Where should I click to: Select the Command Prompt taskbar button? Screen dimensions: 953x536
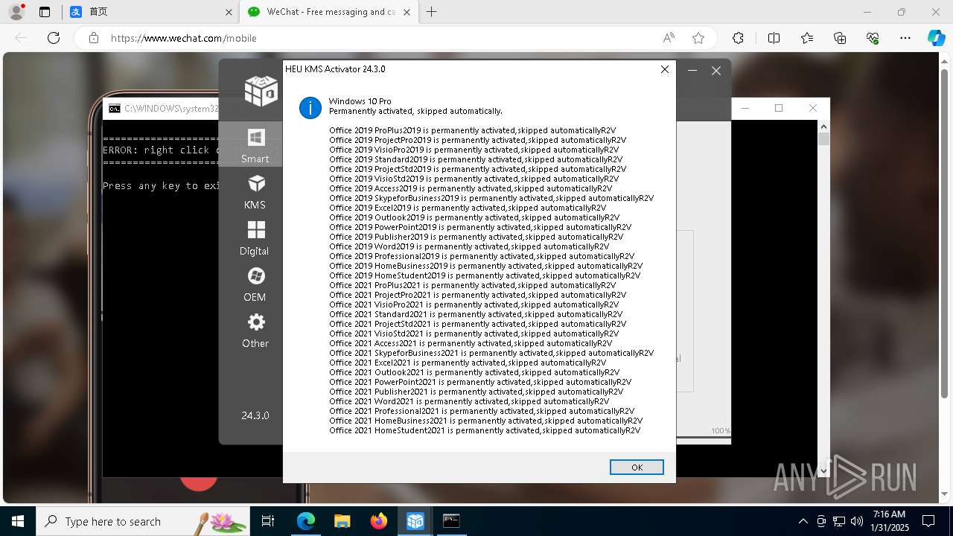coord(451,521)
